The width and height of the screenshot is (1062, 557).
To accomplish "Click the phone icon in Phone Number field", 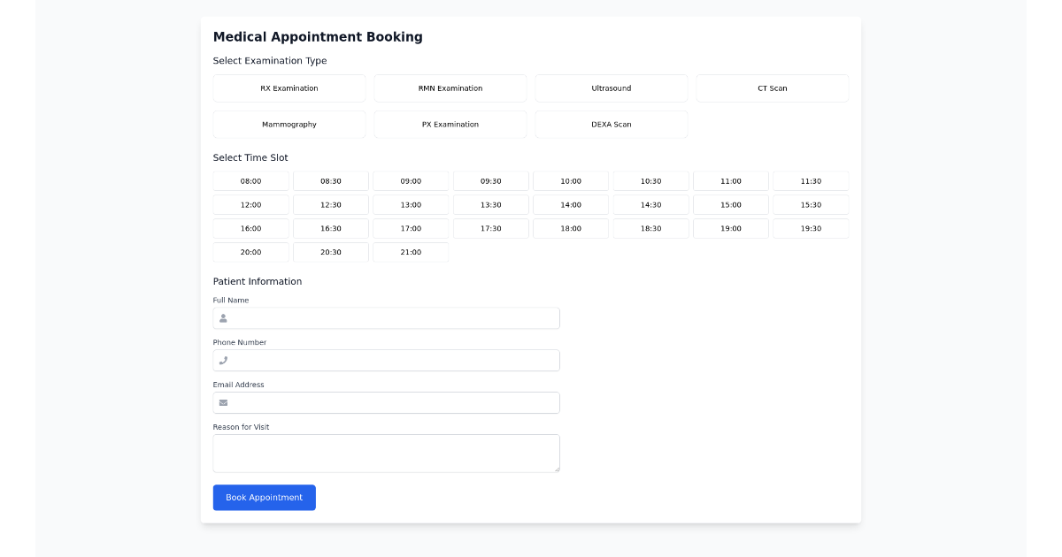I will pyautogui.click(x=223, y=360).
